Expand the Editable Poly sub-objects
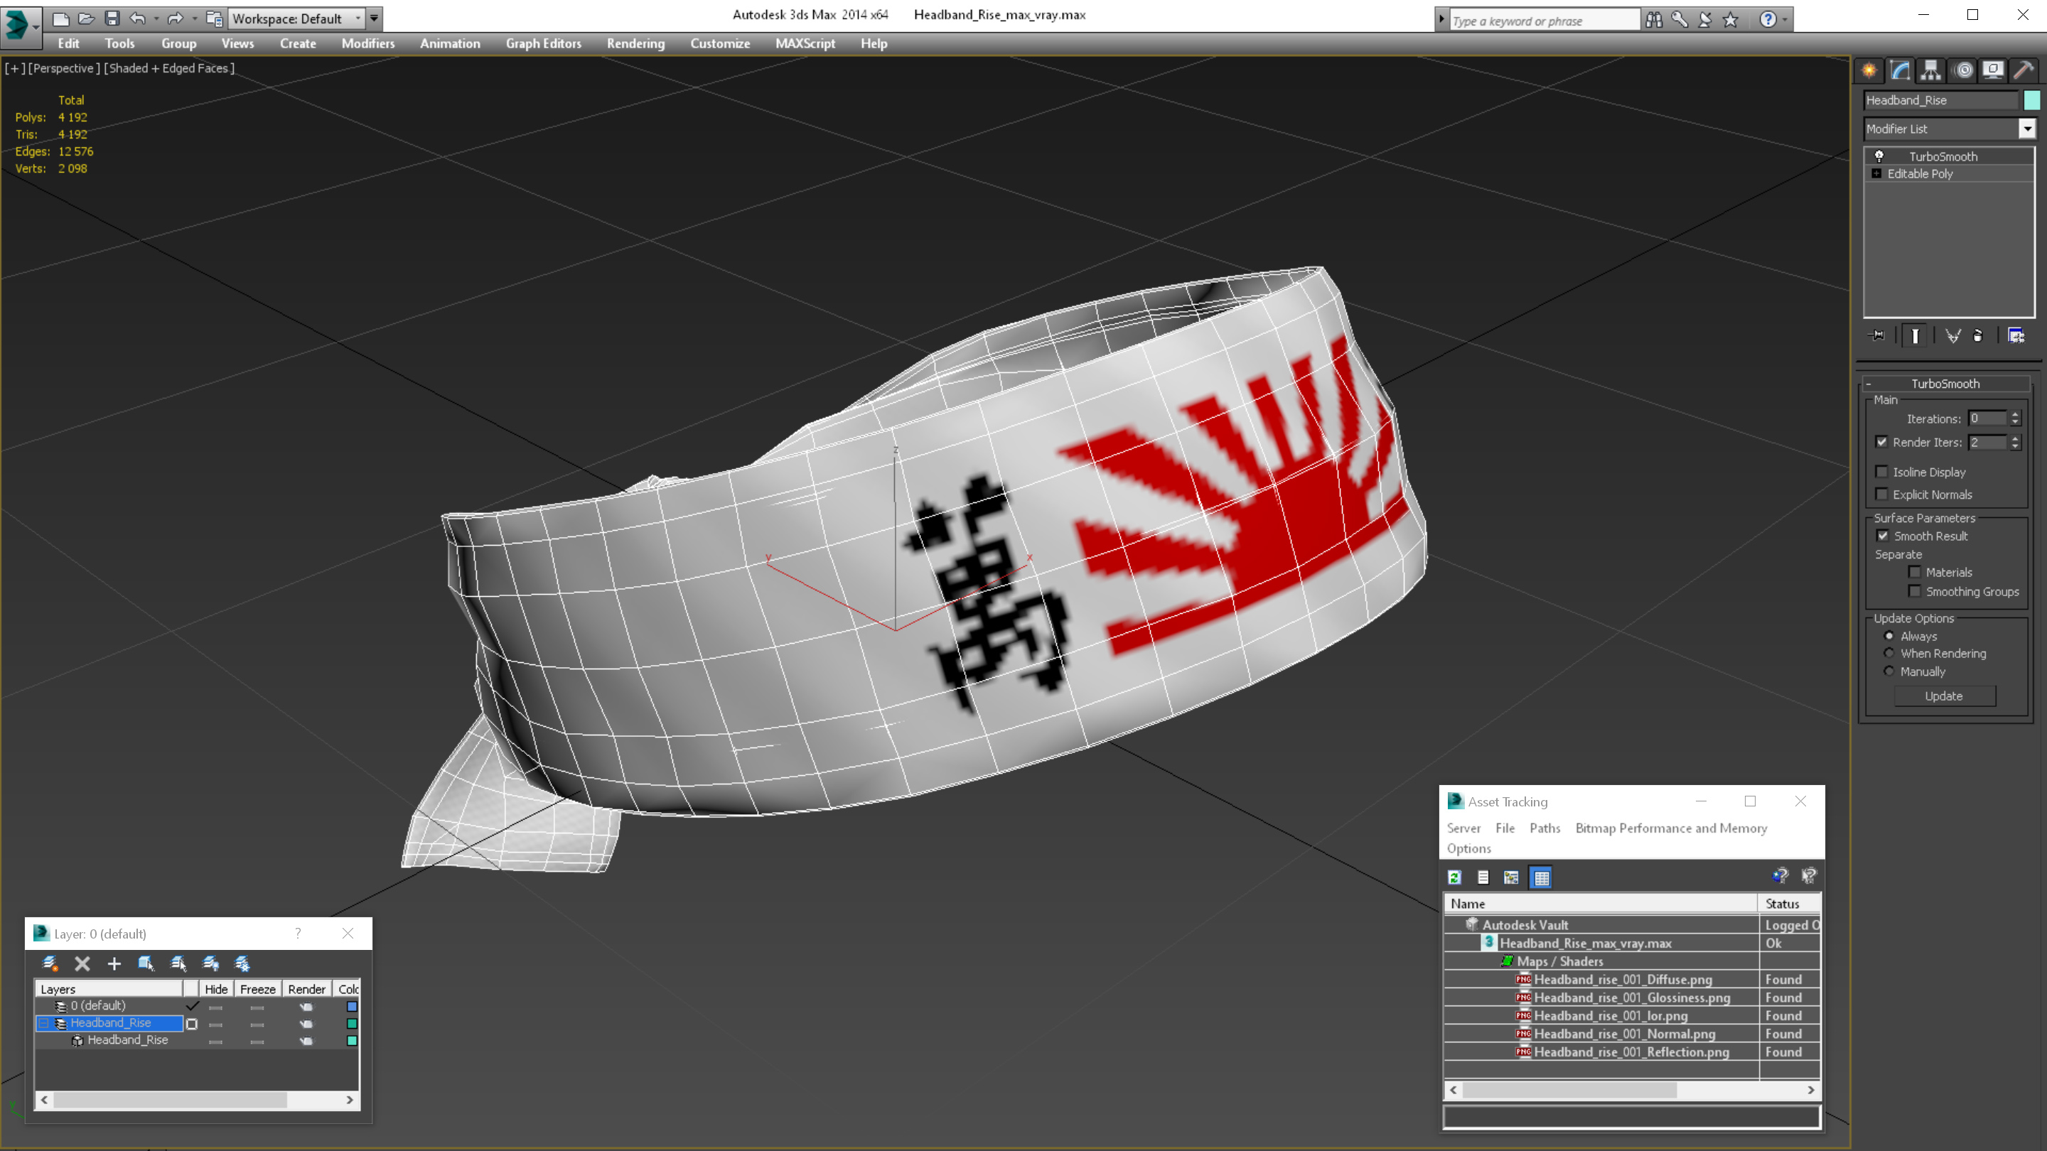The image size is (2047, 1151). pos(1876,173)
